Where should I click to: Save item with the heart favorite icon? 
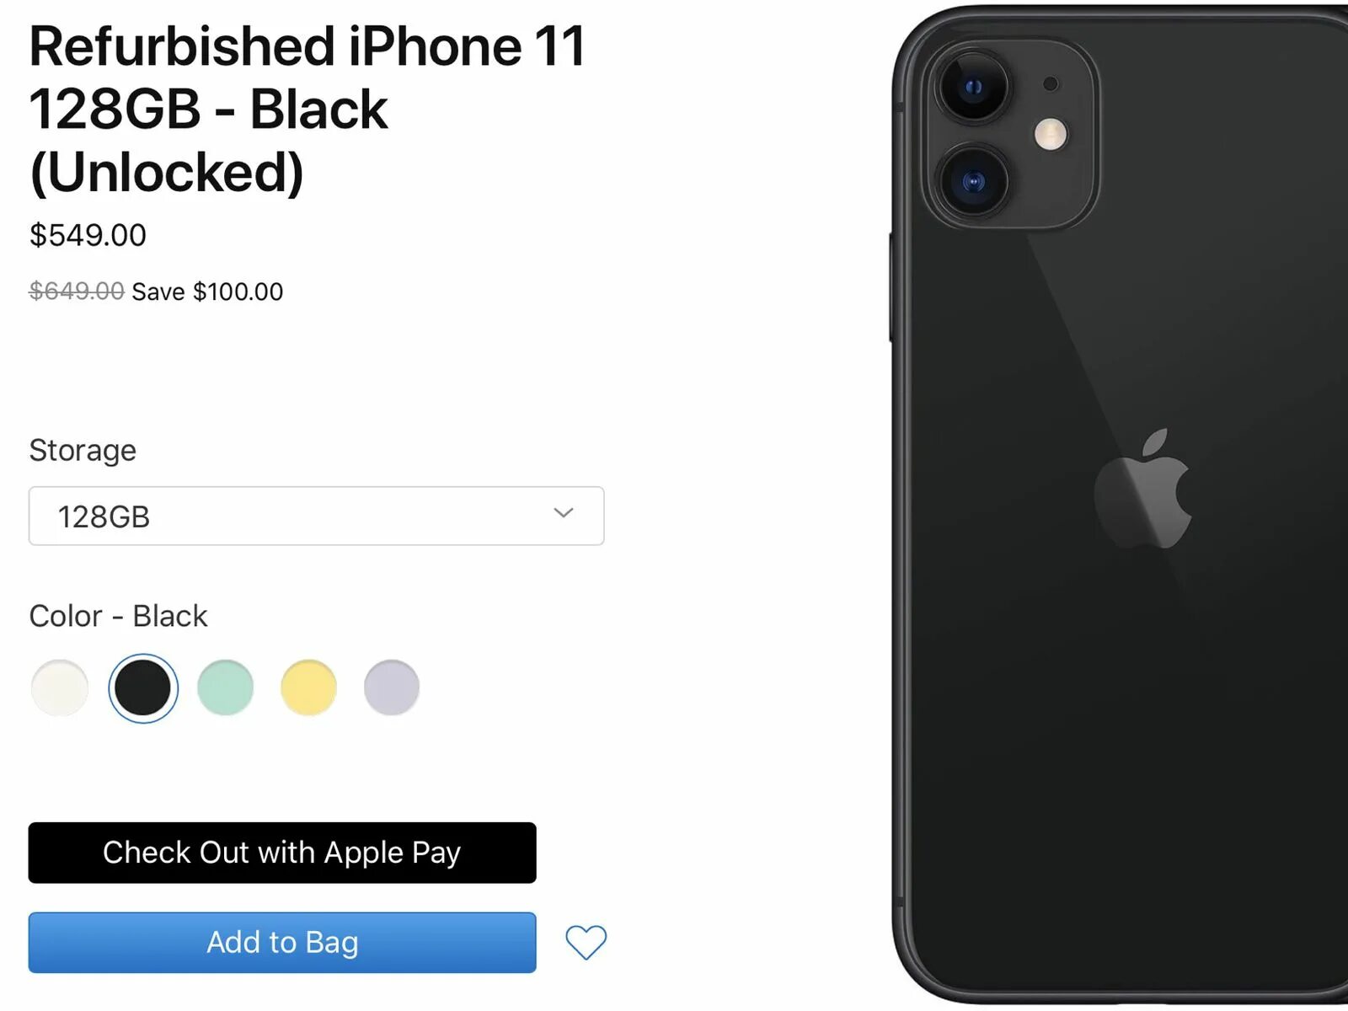[586, 942]
